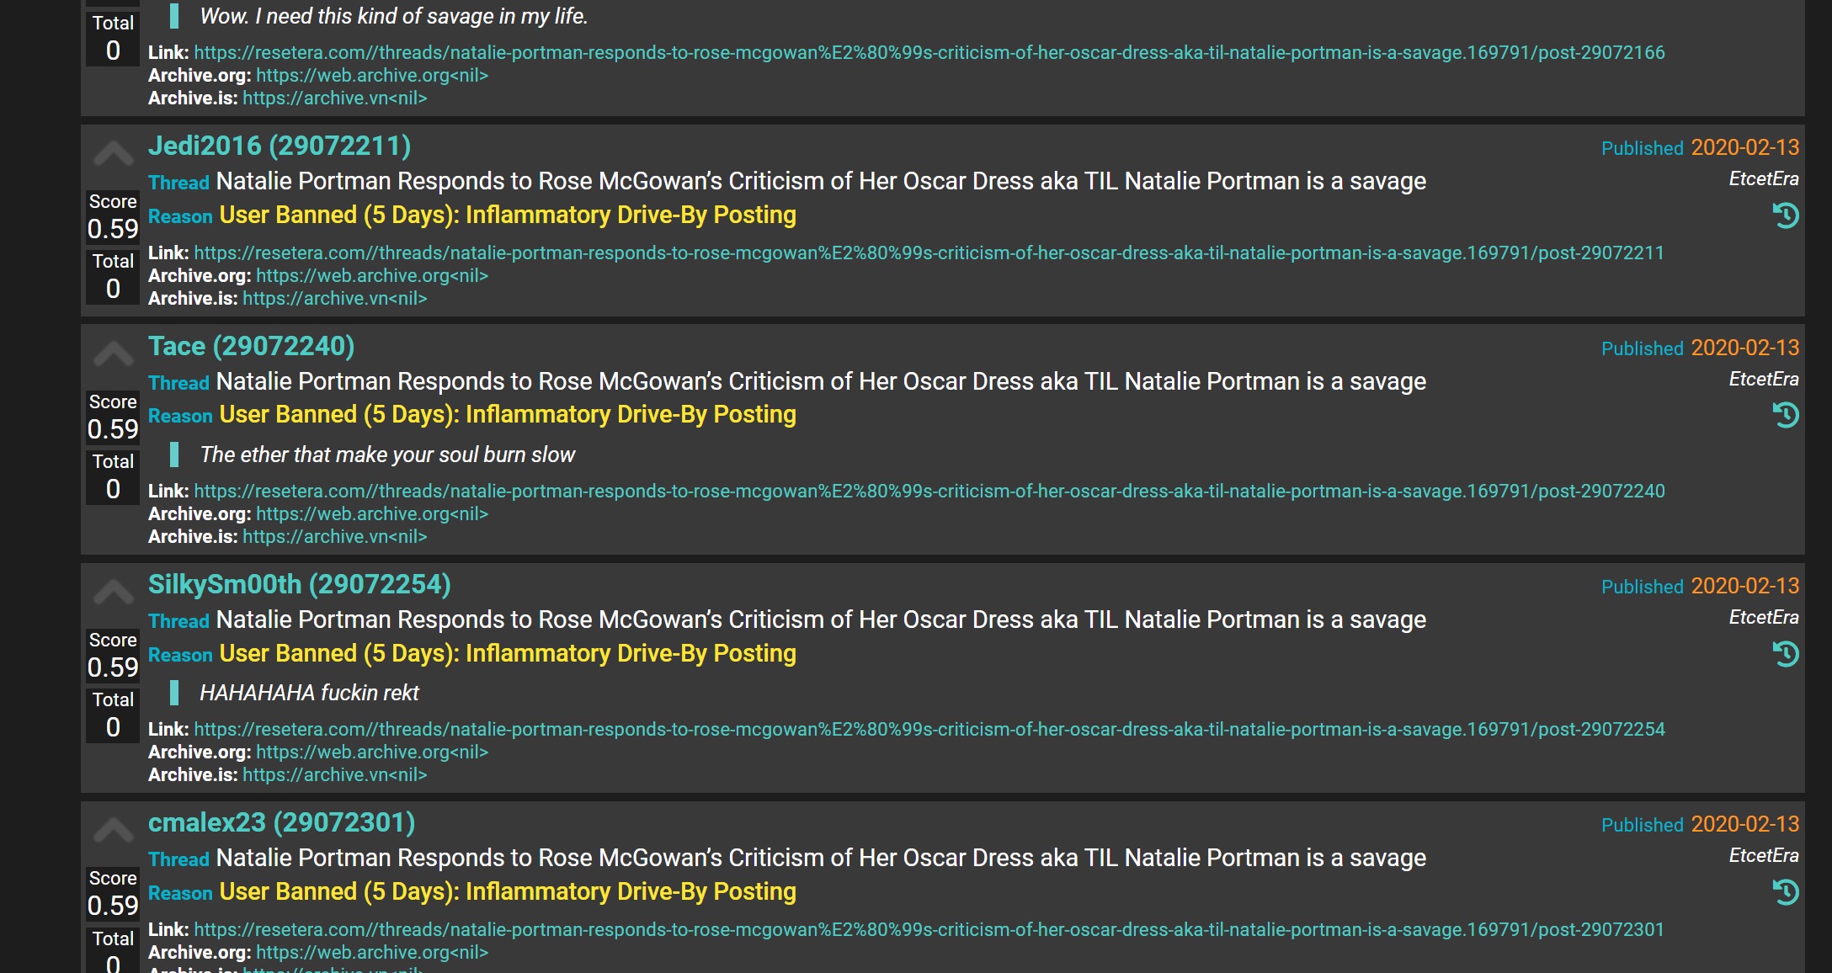Open Archive.is link in Jedi2016 entry

[x=335, y=298]
